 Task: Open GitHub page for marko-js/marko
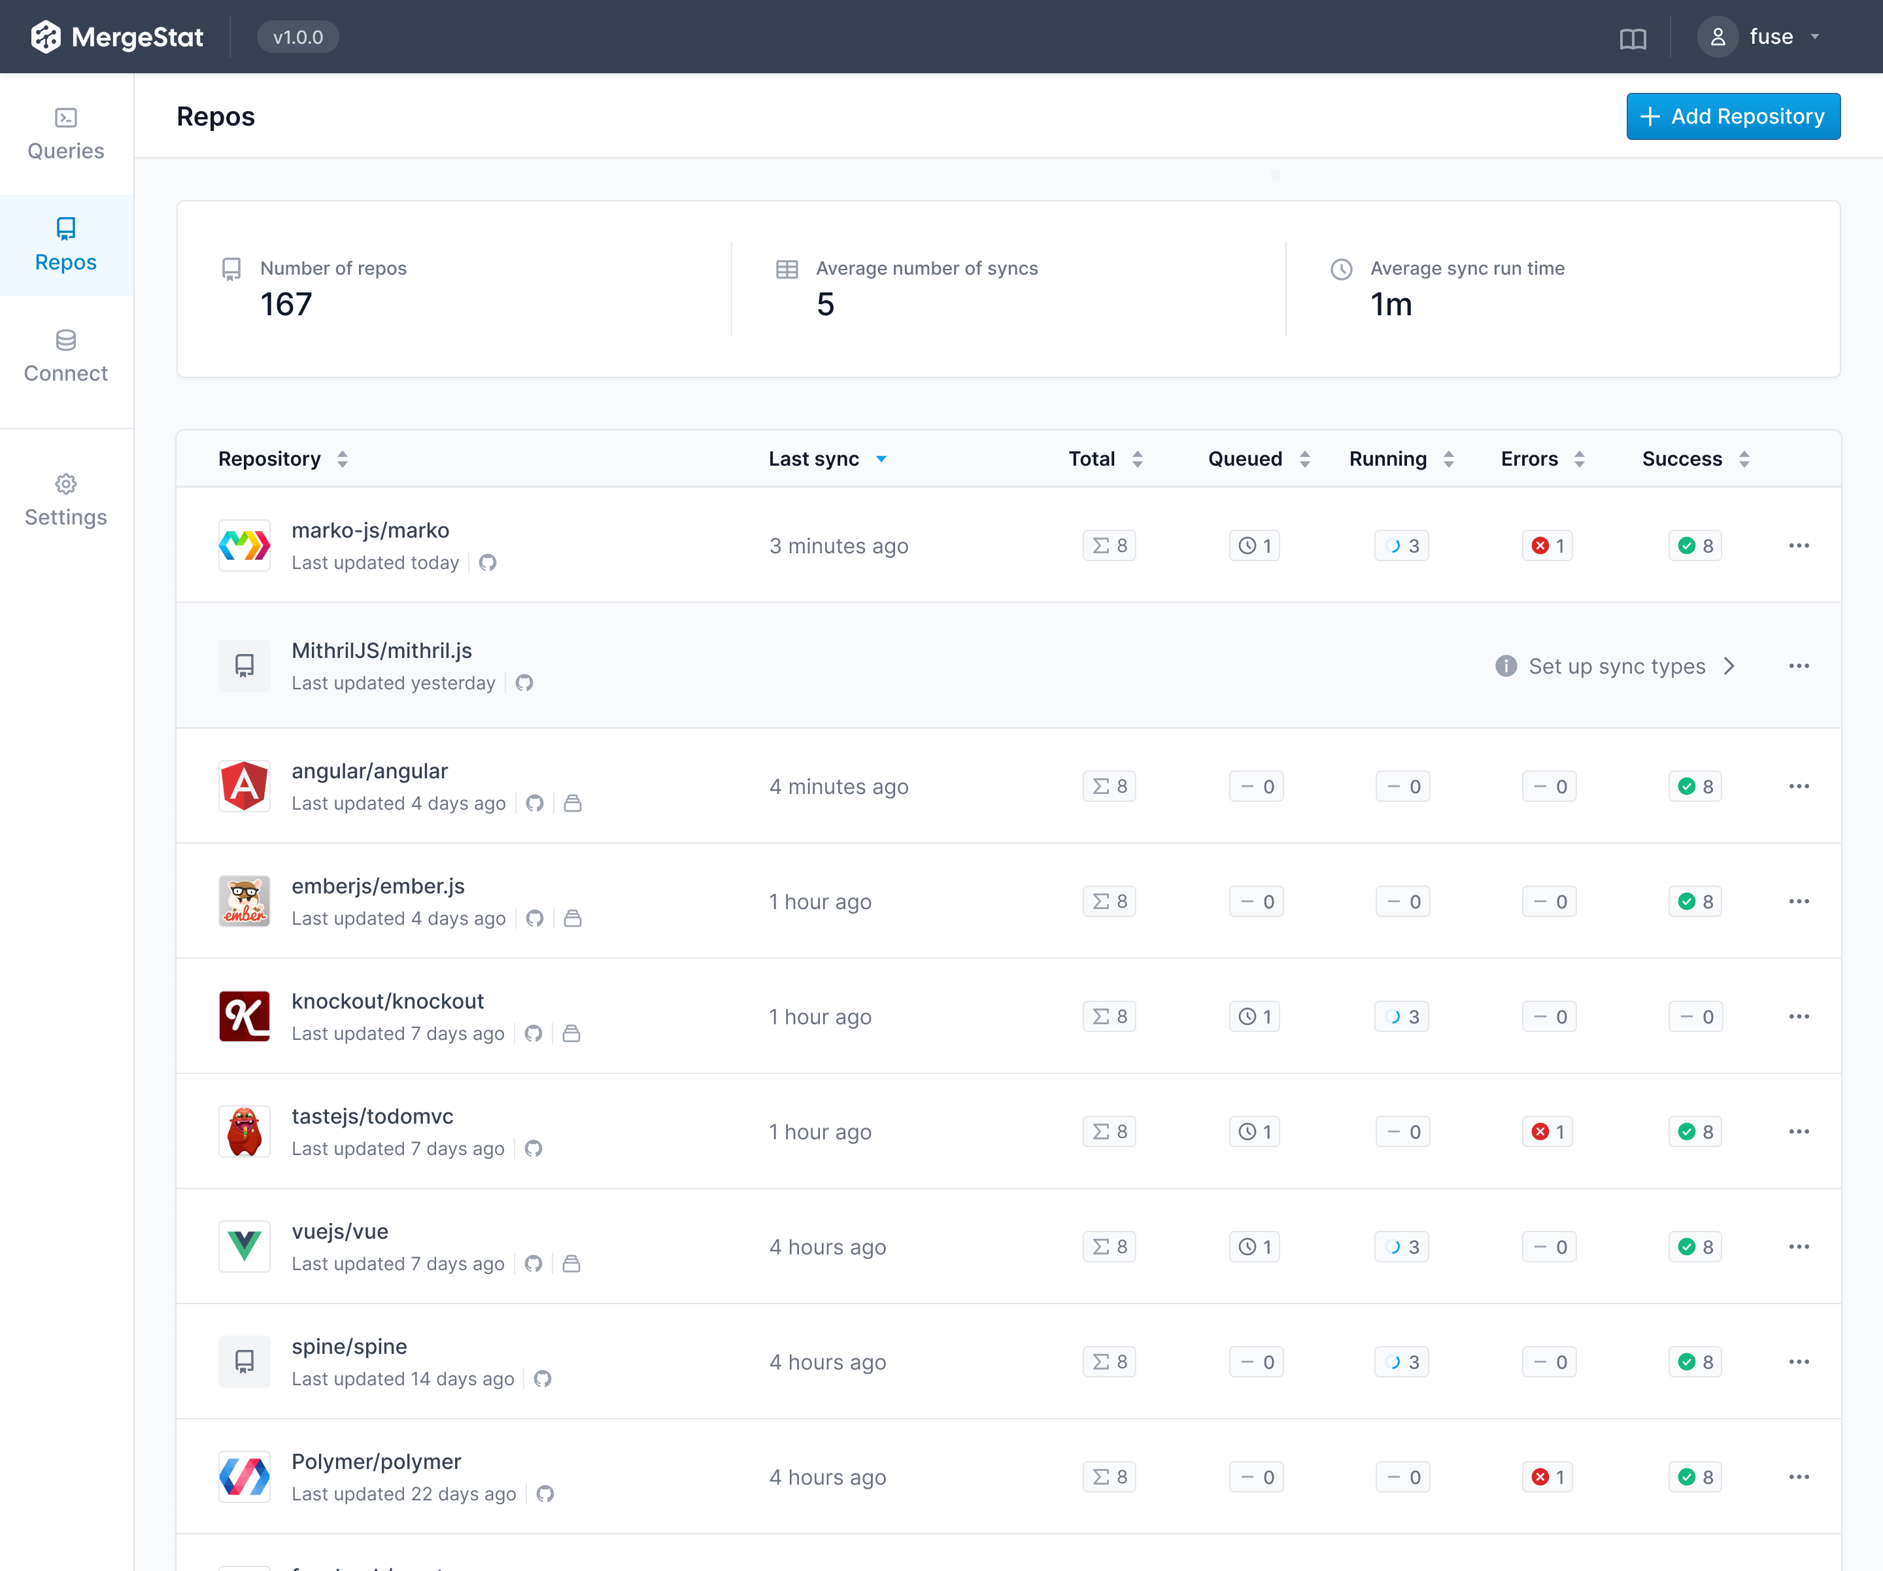tap(488, 562)
